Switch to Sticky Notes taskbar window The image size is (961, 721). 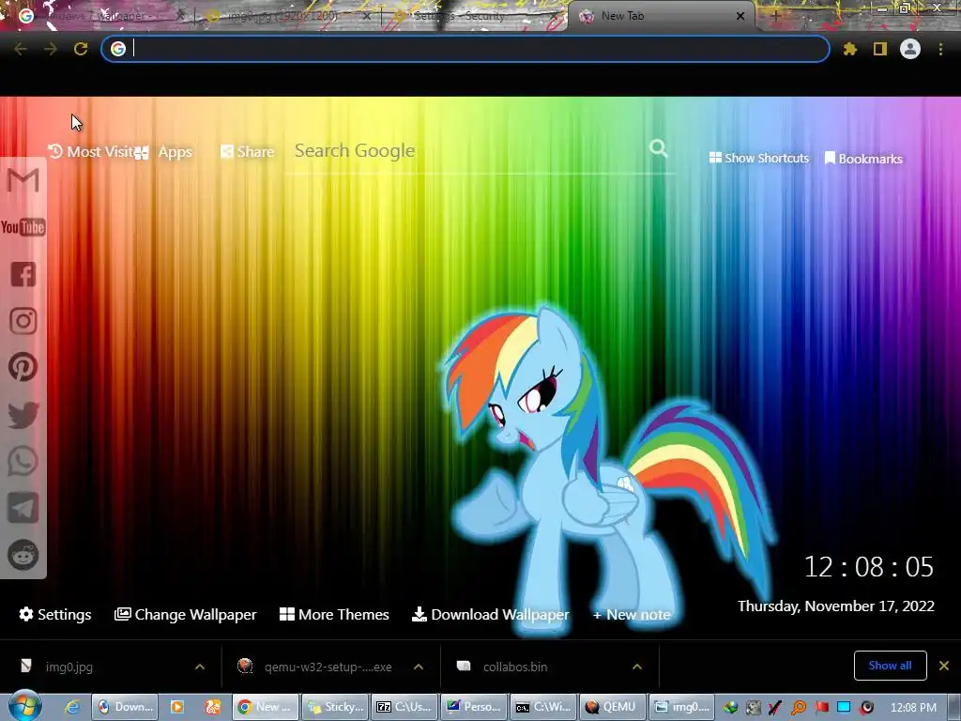336,707
